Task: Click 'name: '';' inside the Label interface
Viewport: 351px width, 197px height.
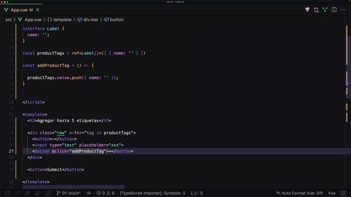Action: point(38,35)
